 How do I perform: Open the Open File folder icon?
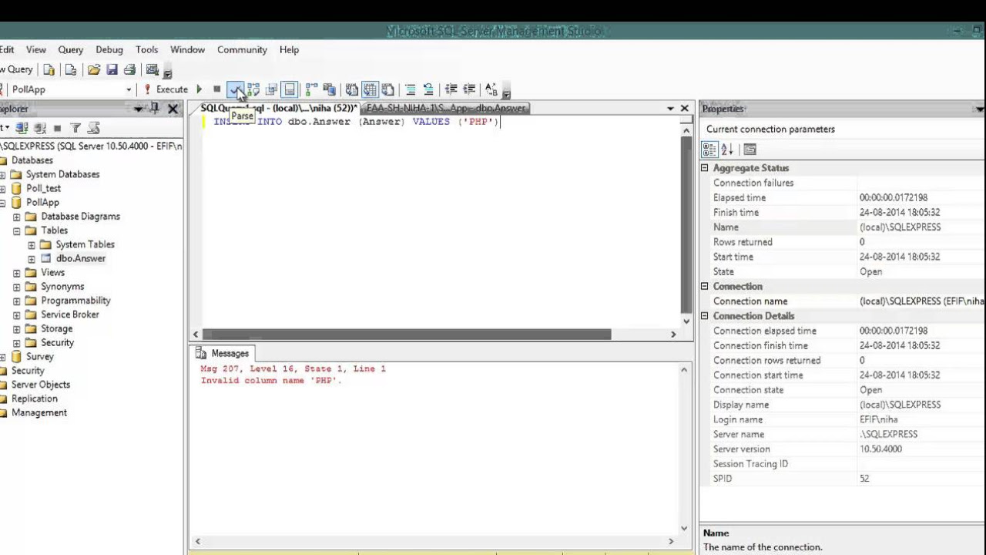click(94, 69)
